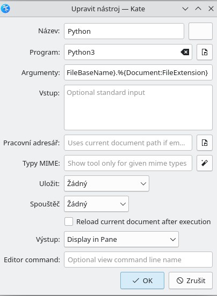Image resolution: width=217 pixels, height=296 pixels.
Task: Browse for the working directory folder
Action: click(x=205, y=143)
